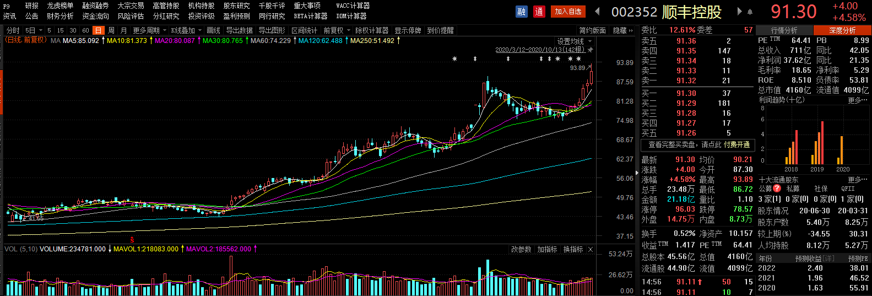Screen dimensions: 872x296
Task: Click the red question mark near 公募
Action: [777, 189]
